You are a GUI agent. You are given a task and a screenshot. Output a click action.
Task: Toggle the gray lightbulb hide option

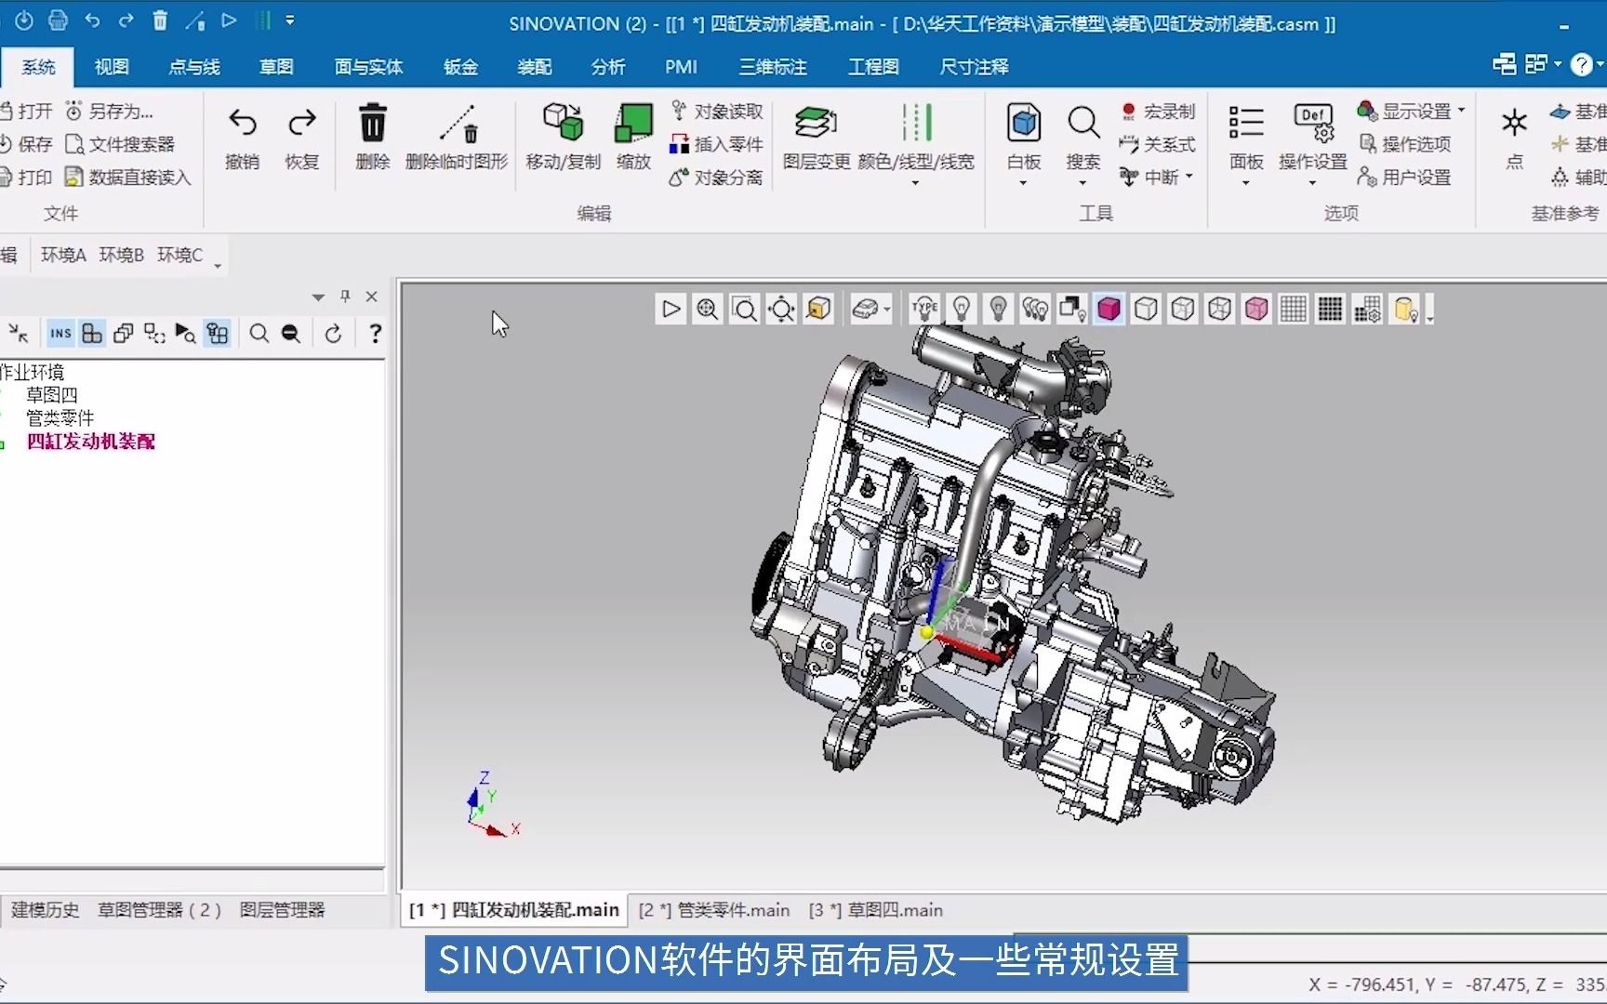click(x=998, y=309)
